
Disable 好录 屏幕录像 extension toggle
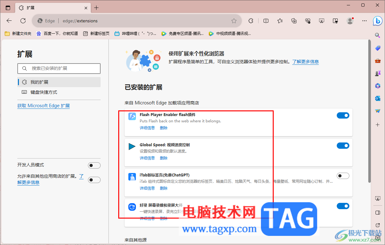(x=343, y=206)
